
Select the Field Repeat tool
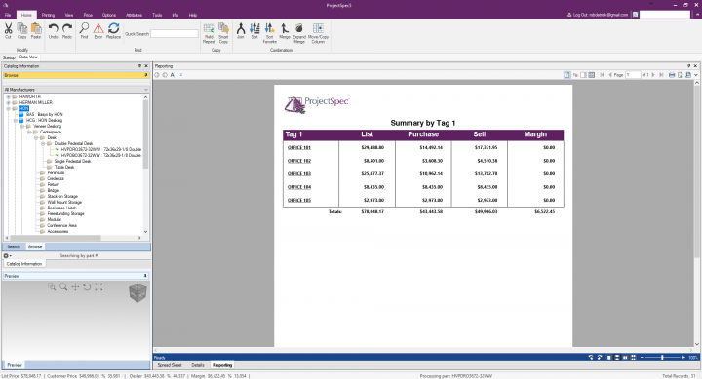tap(209, 33)
